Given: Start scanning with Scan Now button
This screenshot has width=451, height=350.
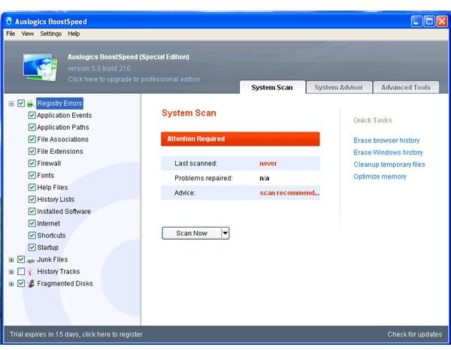Looking at the screenshot, I should tap(192, 233).
